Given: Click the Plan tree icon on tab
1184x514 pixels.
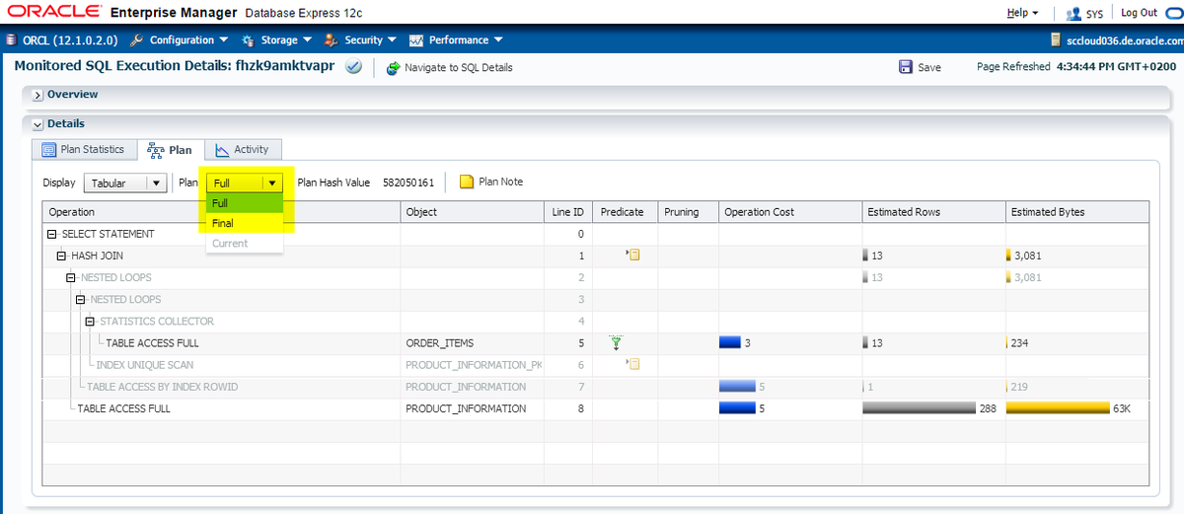Looking at the screenshot, I should click(x=154, y=150).
